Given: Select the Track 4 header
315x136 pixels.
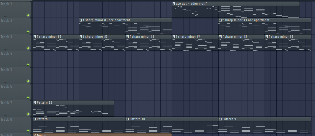Looking at the screenshot, I should [x=16, y=59].
